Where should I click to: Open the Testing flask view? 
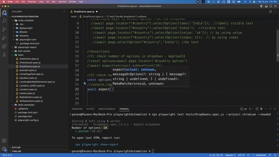pyautogui.click(x=4, y=55)
